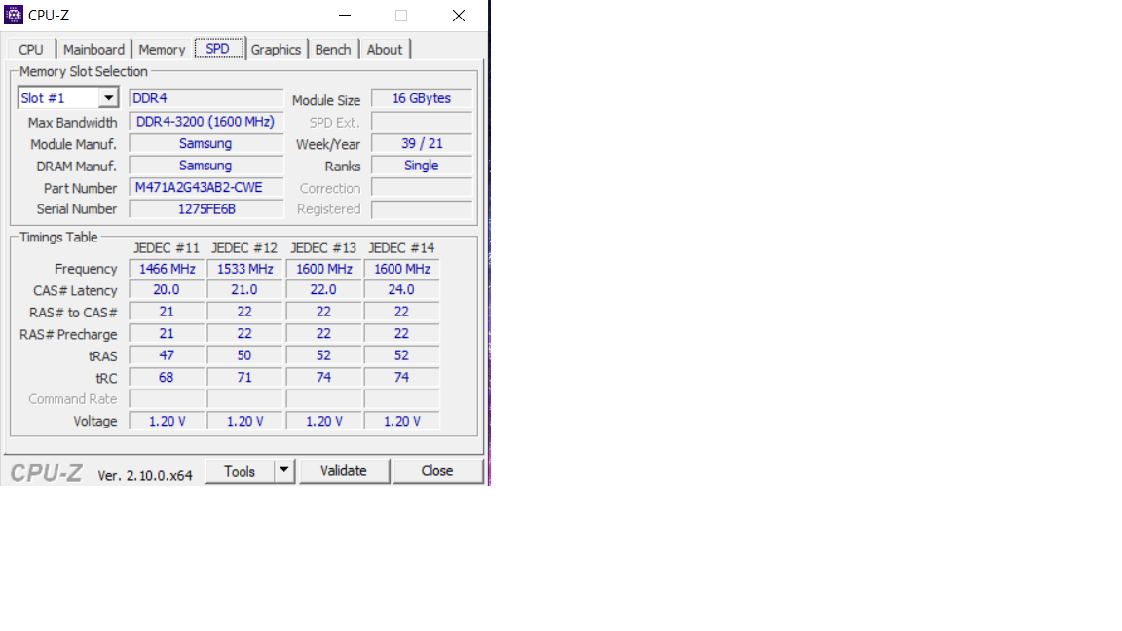Click the Validate button
The image size is (1122, 631).
(x=344, y=470)
